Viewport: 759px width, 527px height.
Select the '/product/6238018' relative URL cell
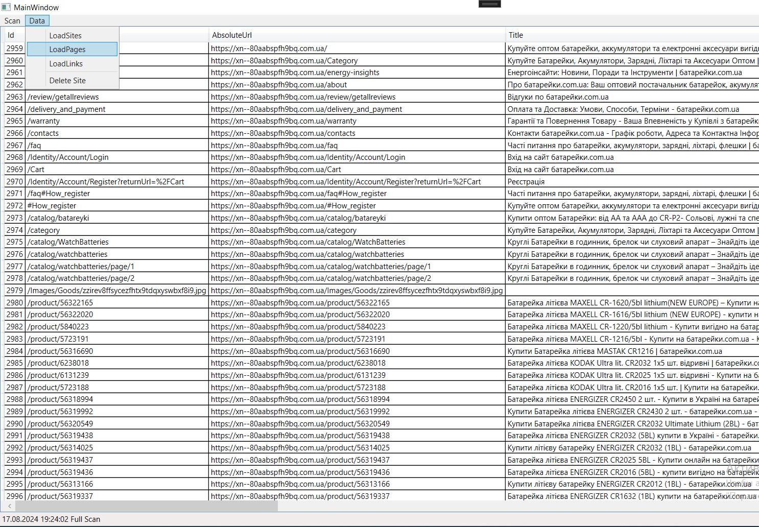coord(117,363)
